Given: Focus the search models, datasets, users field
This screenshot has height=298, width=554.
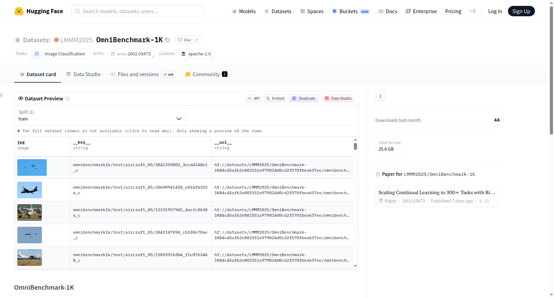Looking at the screenshot, I should (x=138, y=11).
